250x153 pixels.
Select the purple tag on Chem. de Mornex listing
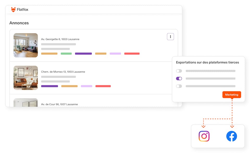[49, 86]
